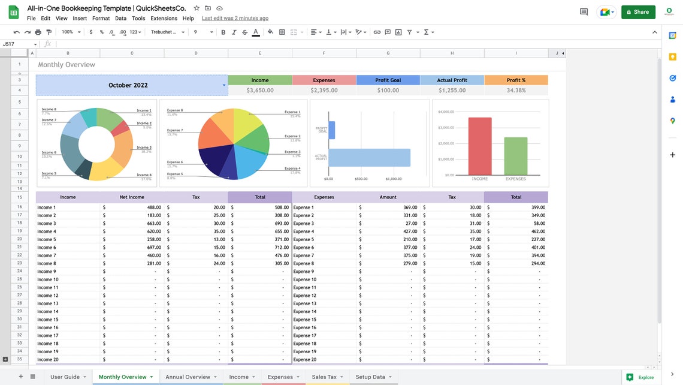Toggle bold formatting
Screen dimensions: 683x385
222,31
